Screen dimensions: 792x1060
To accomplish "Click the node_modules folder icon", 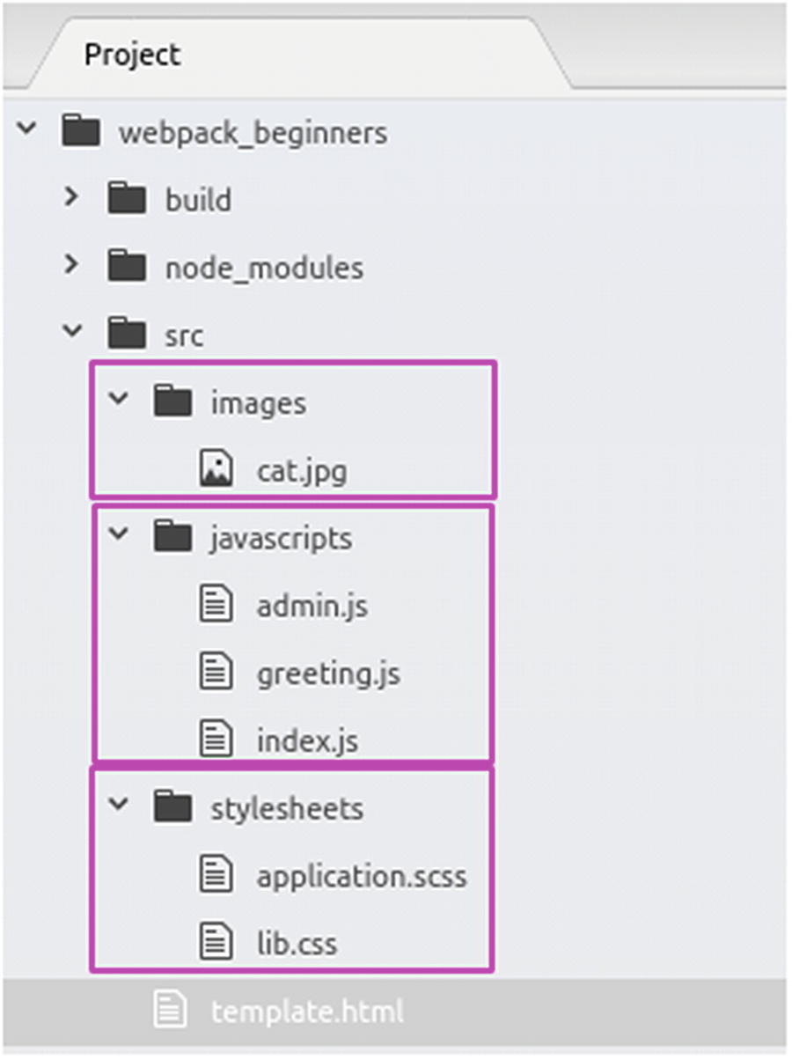I will (x=127, y=266).
